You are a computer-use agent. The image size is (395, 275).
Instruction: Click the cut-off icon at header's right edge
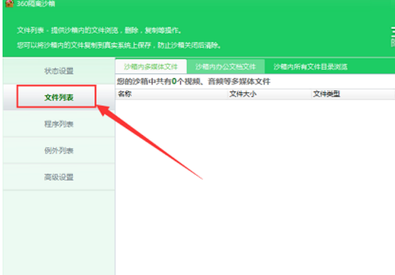(x=392, y=38)
